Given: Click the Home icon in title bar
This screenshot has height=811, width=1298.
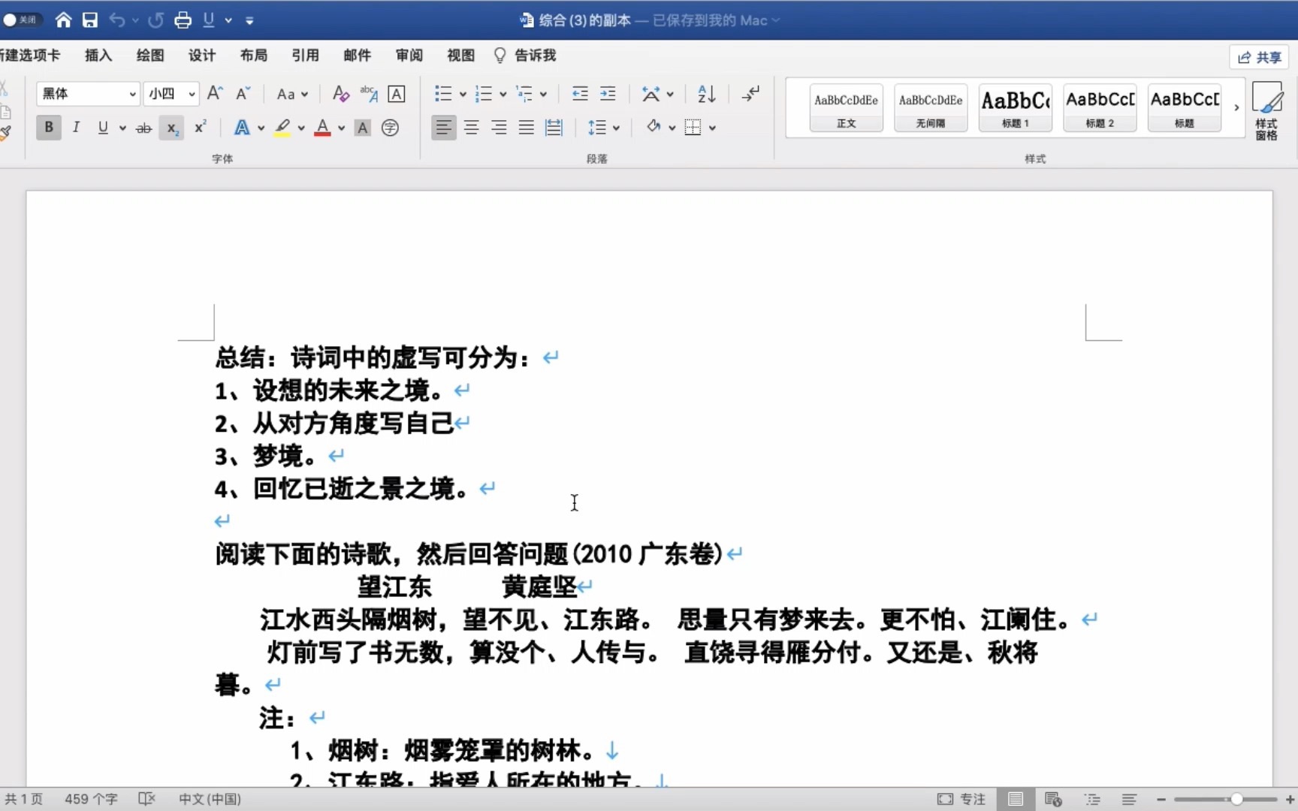Looking at the screenshot, I should (x=64, y=20).
